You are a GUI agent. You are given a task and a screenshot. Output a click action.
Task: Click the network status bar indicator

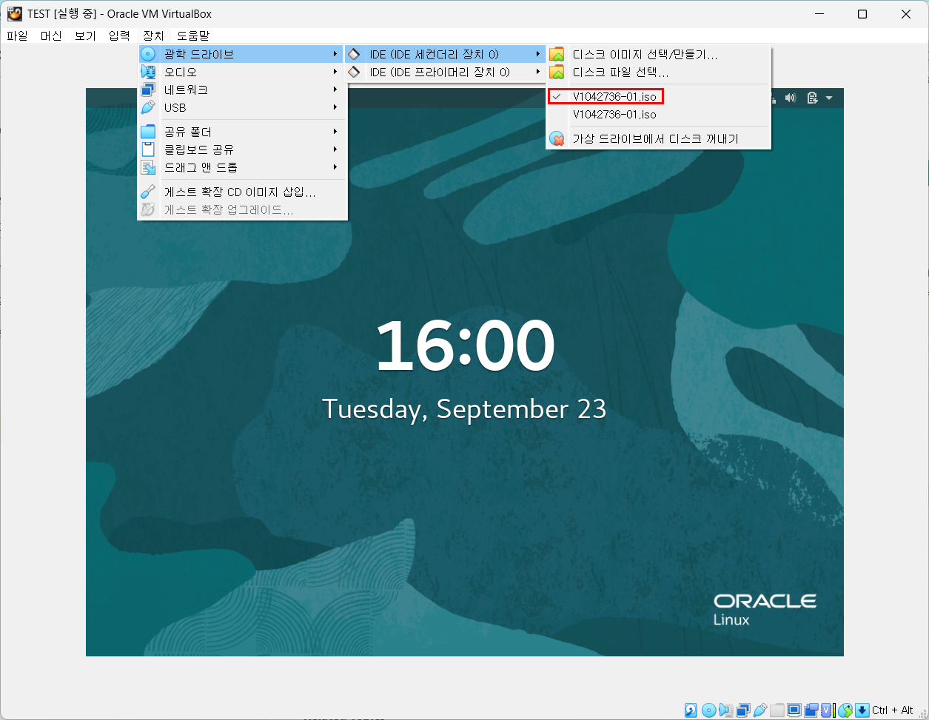pos(743,710)
